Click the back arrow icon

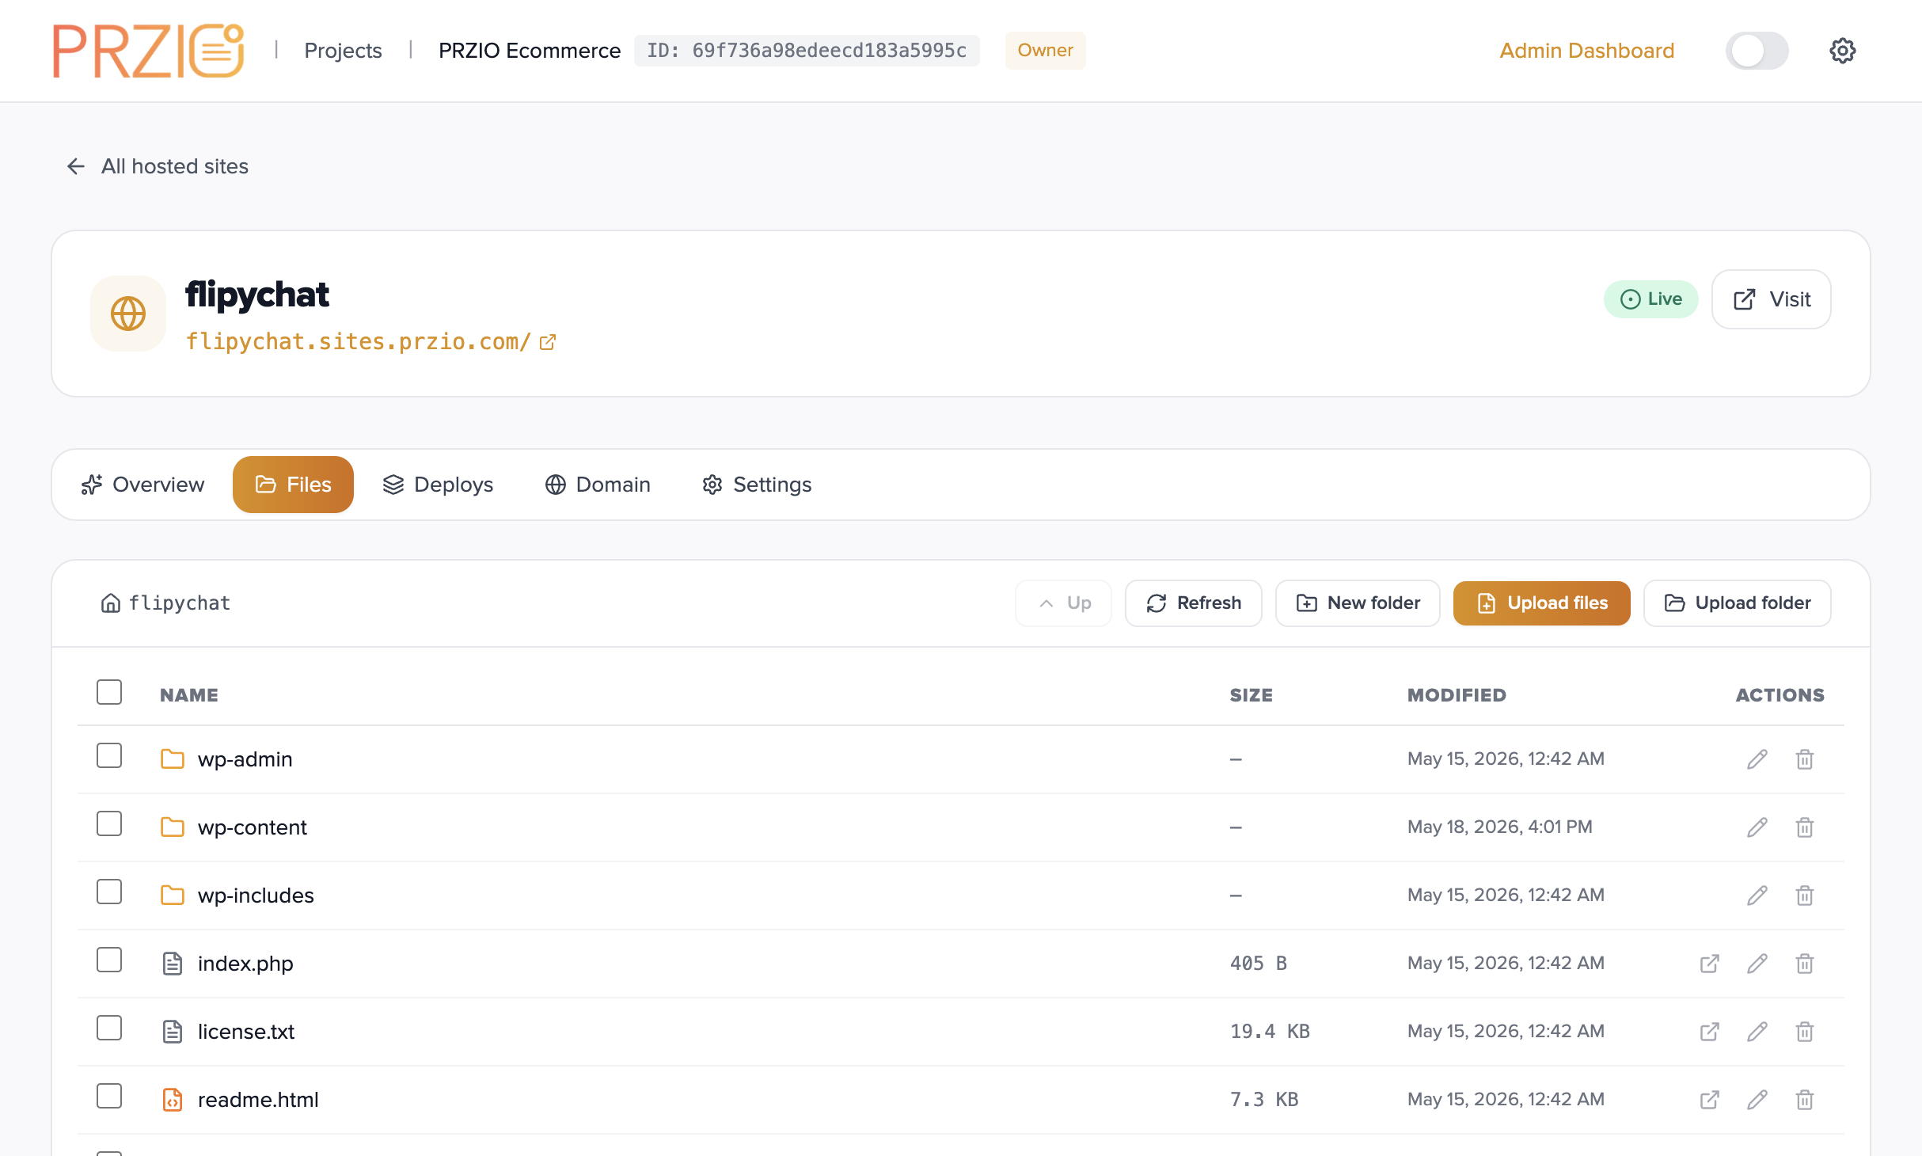point(76,166)
